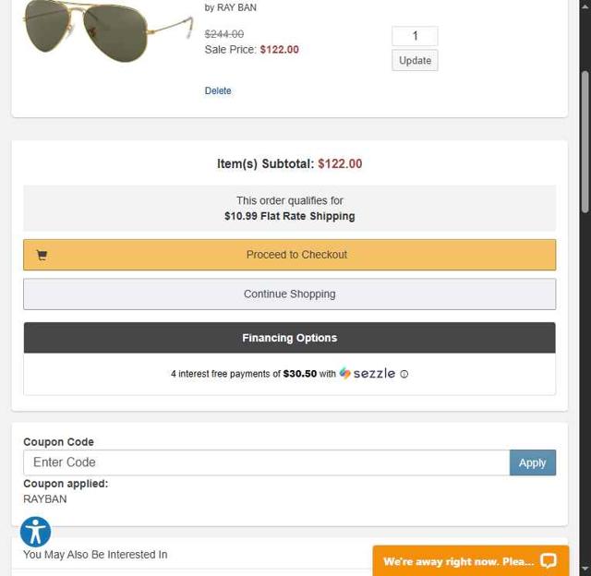591x576 pixels.
Task: Click Continue Shopping button
Action: click(289, 294)
